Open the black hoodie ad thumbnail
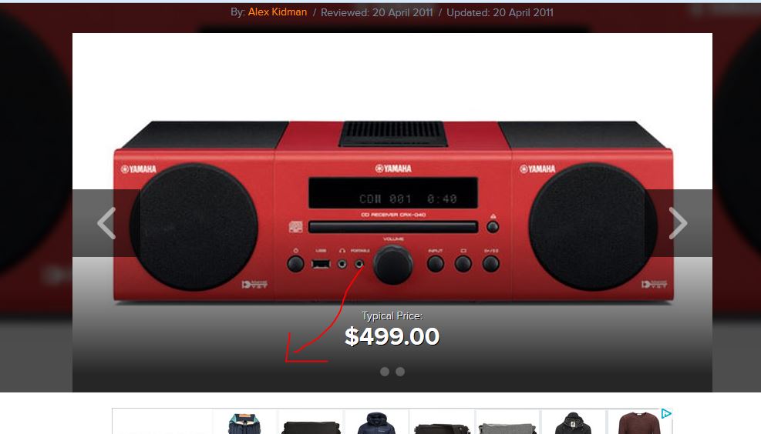 (x=573, y=423)
